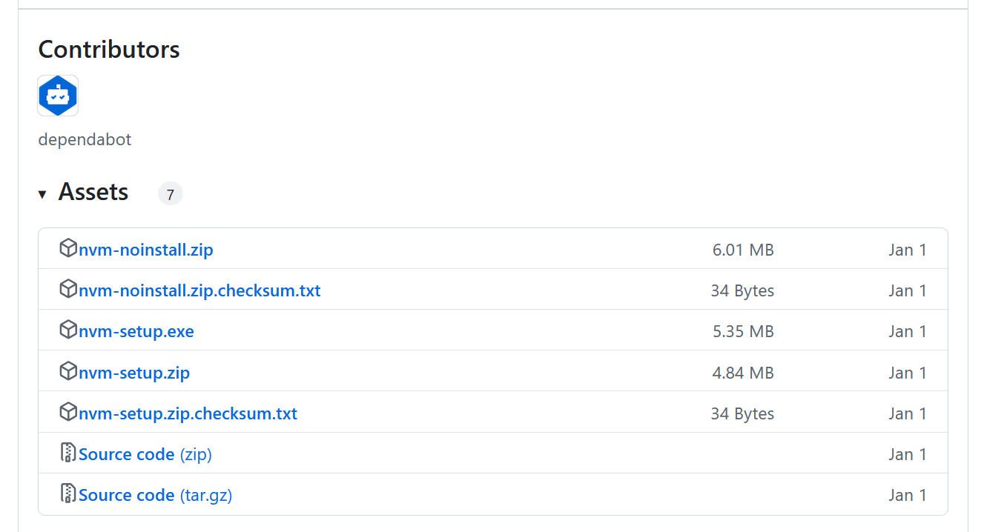Click package icon beside nvm-noinstall.zip
Screen dimensions: 984x532
[68, 248]
